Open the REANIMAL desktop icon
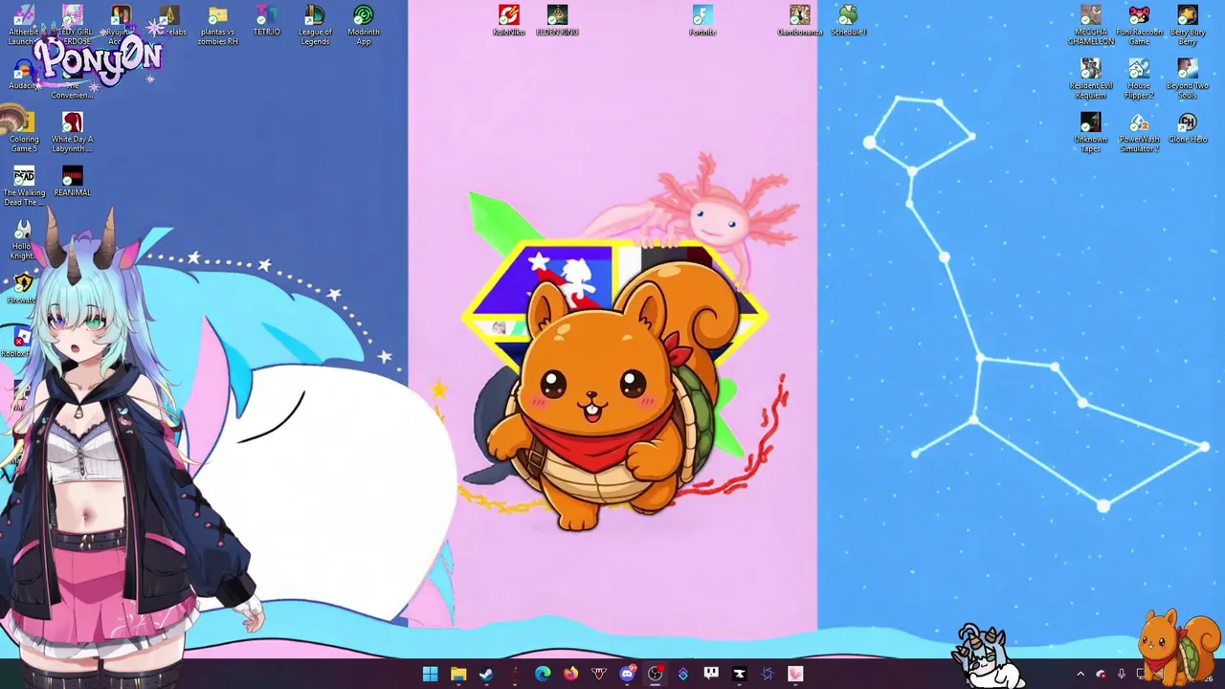Screen dimensions: 1225x689 [x=73, y=181]
